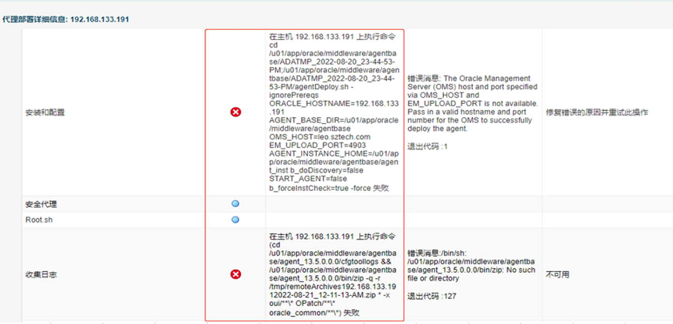Click the blue status dot for Root.sh
The image size is (673, 324).
(x=235, y=220)
